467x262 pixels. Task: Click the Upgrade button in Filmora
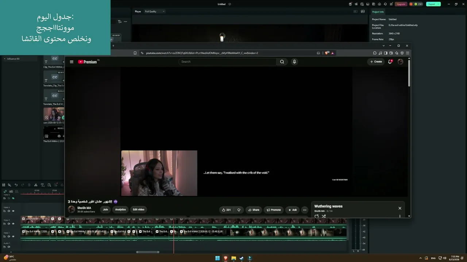click(x=401, y=4)
